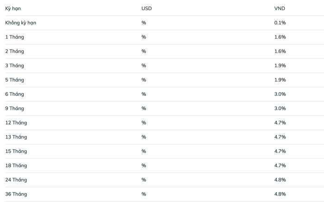Click the 3 Tháng term label
The width and height of the screenshot is (324, 202).
(x=14, y=65)
